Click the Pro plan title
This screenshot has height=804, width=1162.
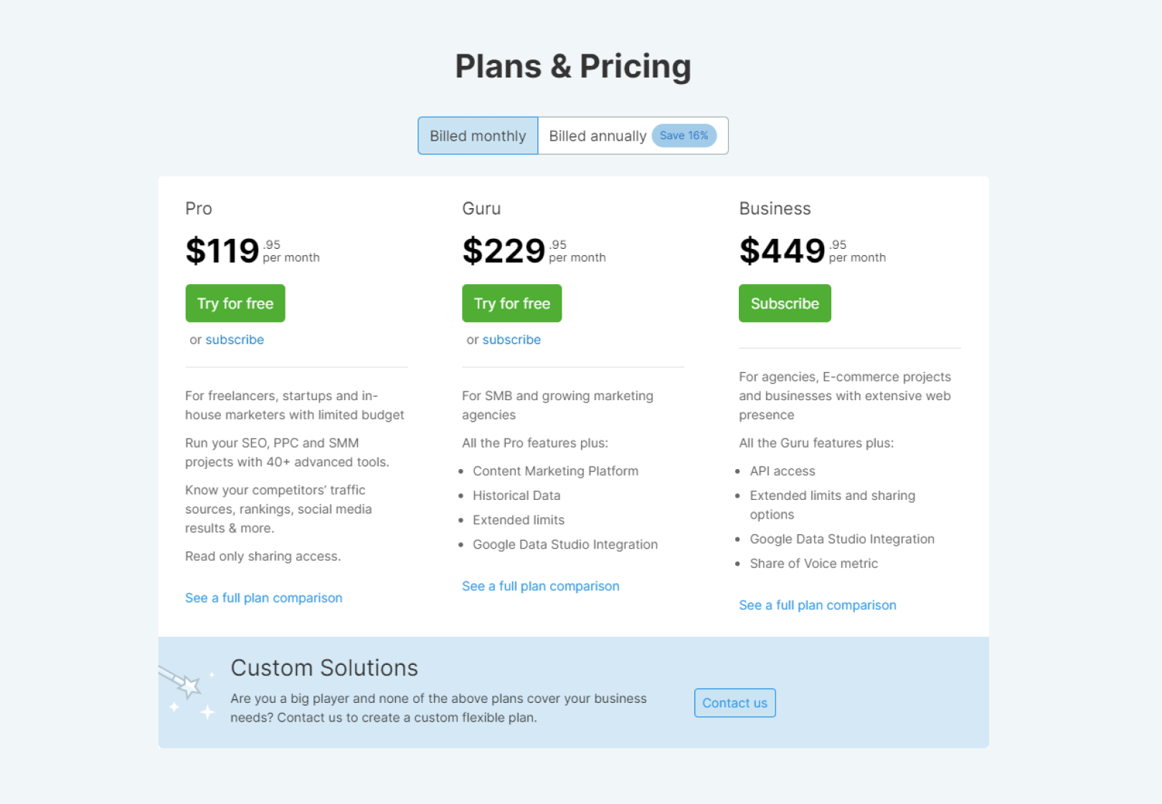pos(199,209)
